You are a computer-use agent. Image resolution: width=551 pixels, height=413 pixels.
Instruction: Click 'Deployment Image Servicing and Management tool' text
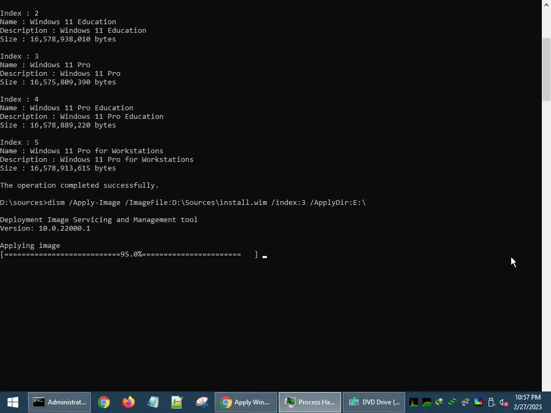(99, 220)
